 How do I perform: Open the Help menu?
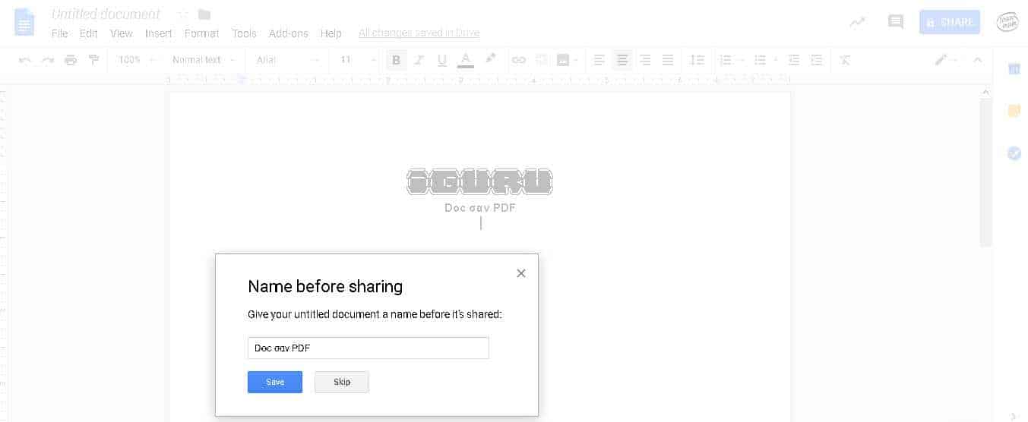[331, 33]
